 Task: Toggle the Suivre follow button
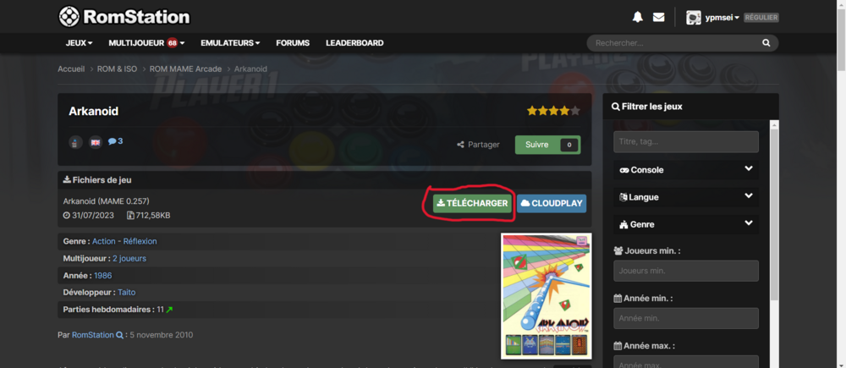(537, 145)
